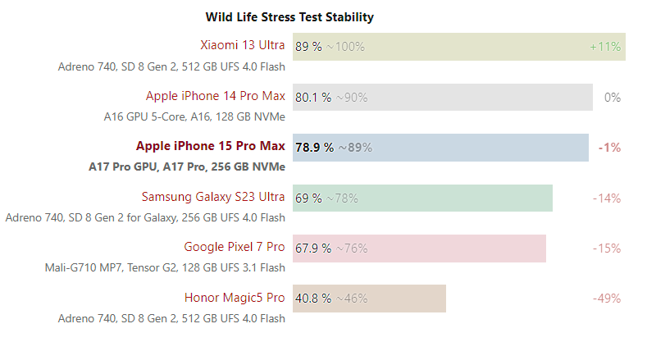Screen dimensions: 647x342
Task: Click the +11% difference value
Action: 605,47
